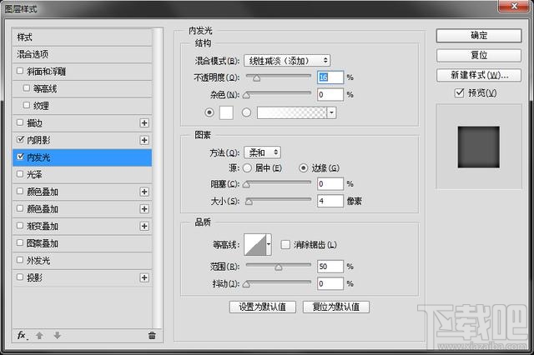Select the 外发光 effect row

pyautogui.click(x=82, y=261)
